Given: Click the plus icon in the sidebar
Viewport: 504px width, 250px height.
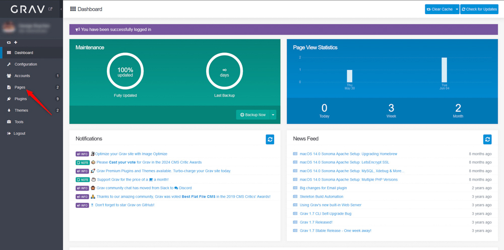Looking at the screenshot, I should point(16,42).
